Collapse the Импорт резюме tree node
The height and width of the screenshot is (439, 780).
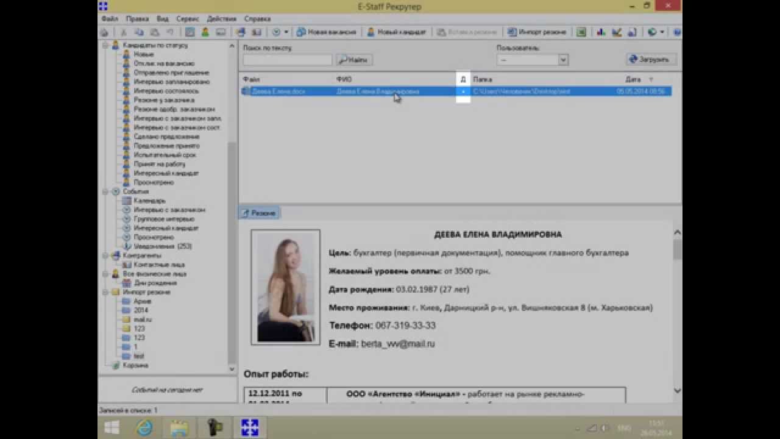point(105,292)
